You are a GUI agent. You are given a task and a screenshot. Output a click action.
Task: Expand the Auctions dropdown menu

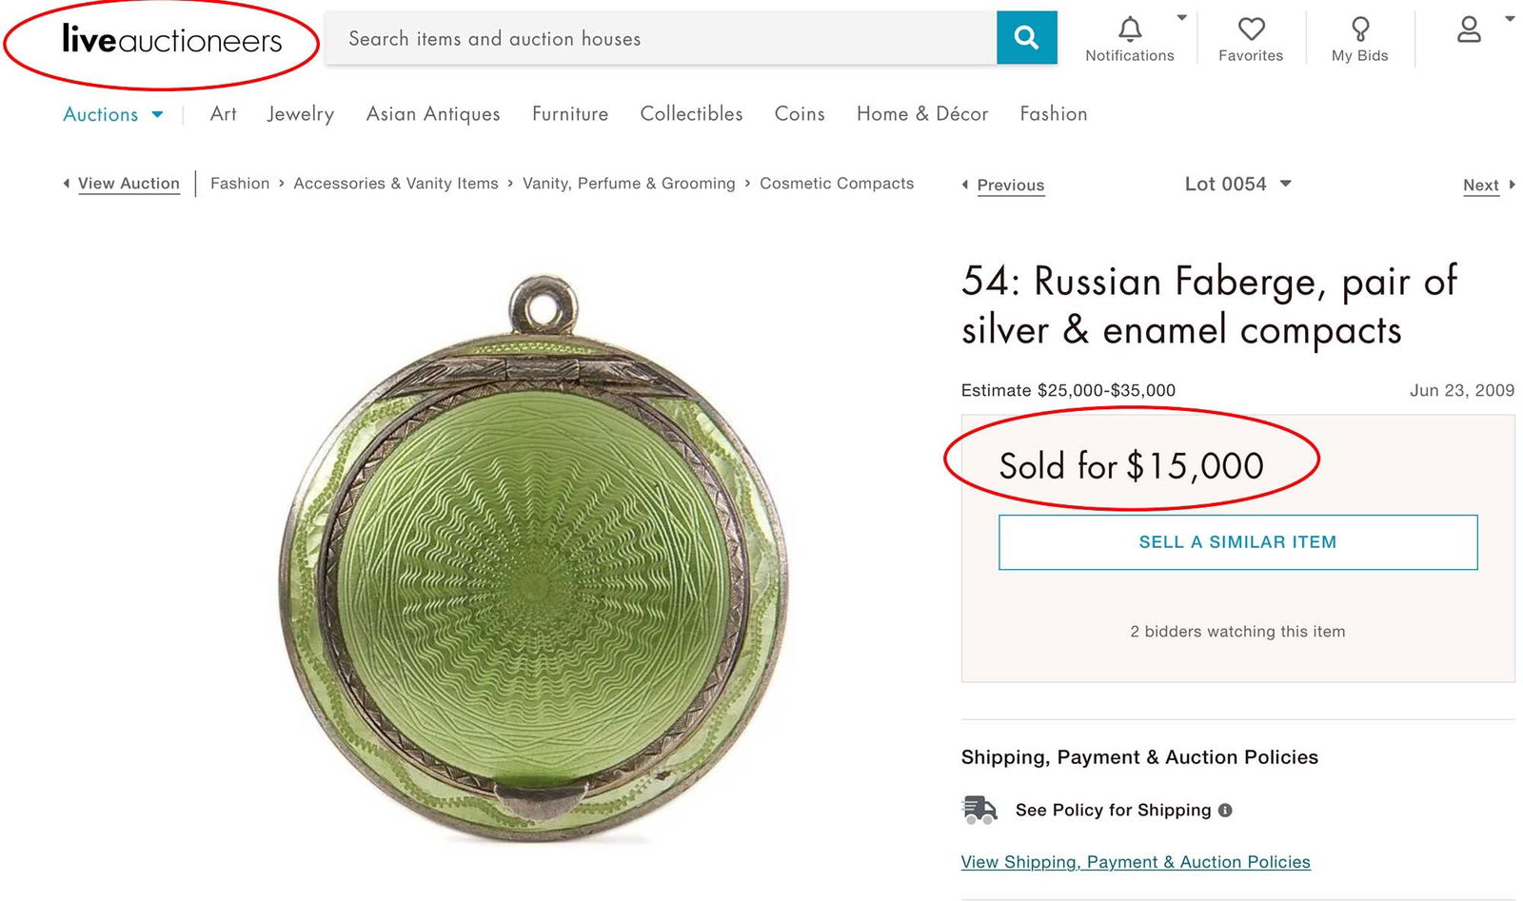tap(112, 114)
